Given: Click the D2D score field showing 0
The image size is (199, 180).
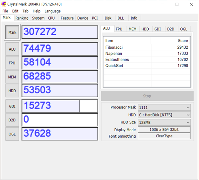Looking at the screenshot, I should pyautogui.click(x=60, y=120).
